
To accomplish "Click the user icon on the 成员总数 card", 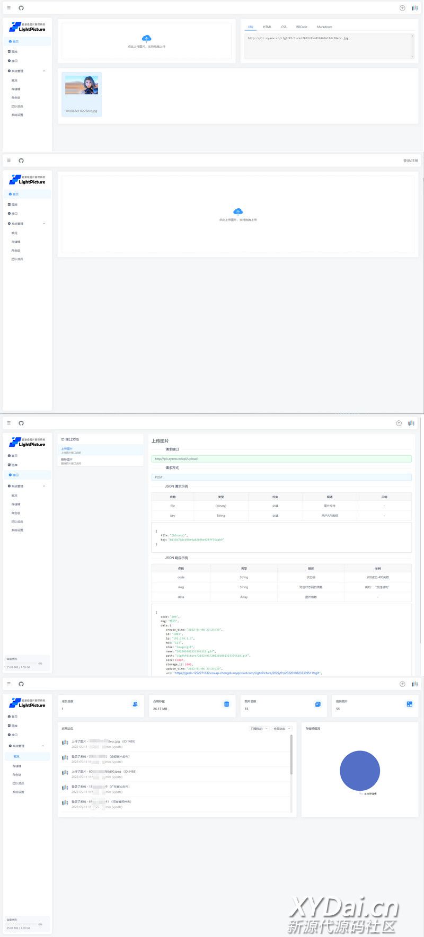I will click(135, 704).
